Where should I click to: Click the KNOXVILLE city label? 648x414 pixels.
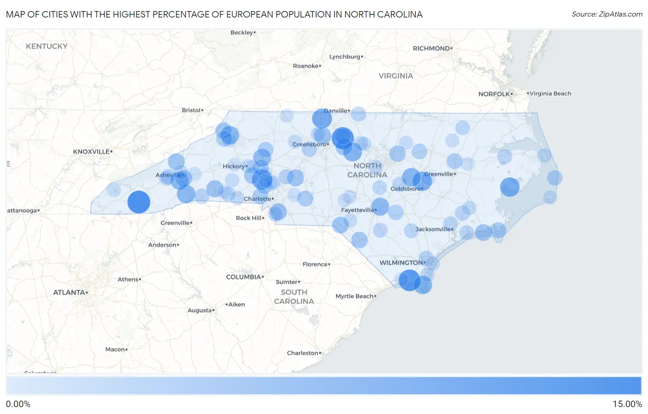92,152
